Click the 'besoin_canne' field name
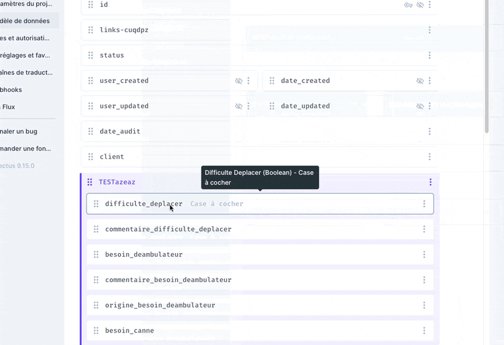504x345 pixels. click(130, 331)
